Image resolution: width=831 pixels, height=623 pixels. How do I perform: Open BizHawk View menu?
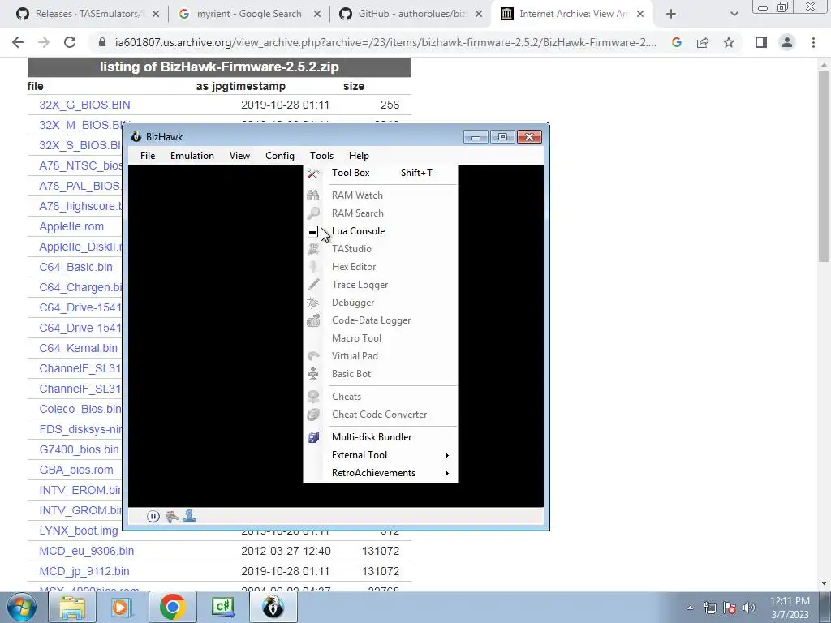coord(239,156)
